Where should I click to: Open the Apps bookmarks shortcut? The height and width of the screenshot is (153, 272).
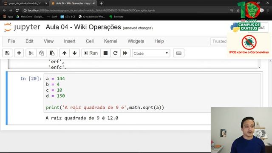(8, 17)
